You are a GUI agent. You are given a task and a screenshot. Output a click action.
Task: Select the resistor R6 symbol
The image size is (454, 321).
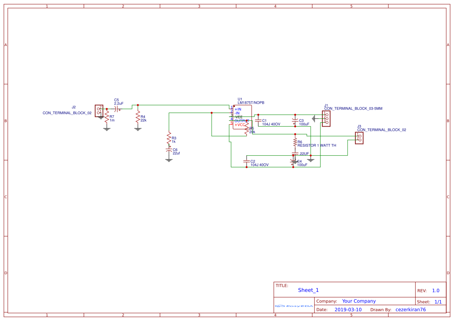click(x=295, y=142)
